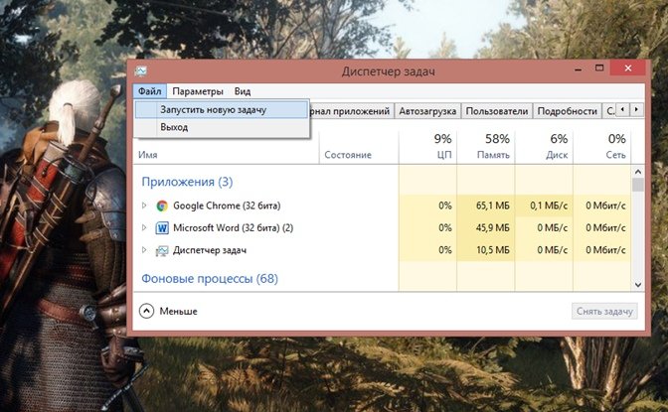Image resolution: width=668 pixels, height=412 pixels.
Task: Click the vertical scrollbar thumb
Action: click(638, 185)
